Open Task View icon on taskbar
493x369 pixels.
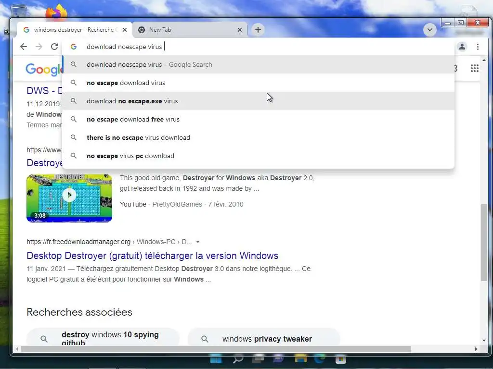click(x=258, y=359)
